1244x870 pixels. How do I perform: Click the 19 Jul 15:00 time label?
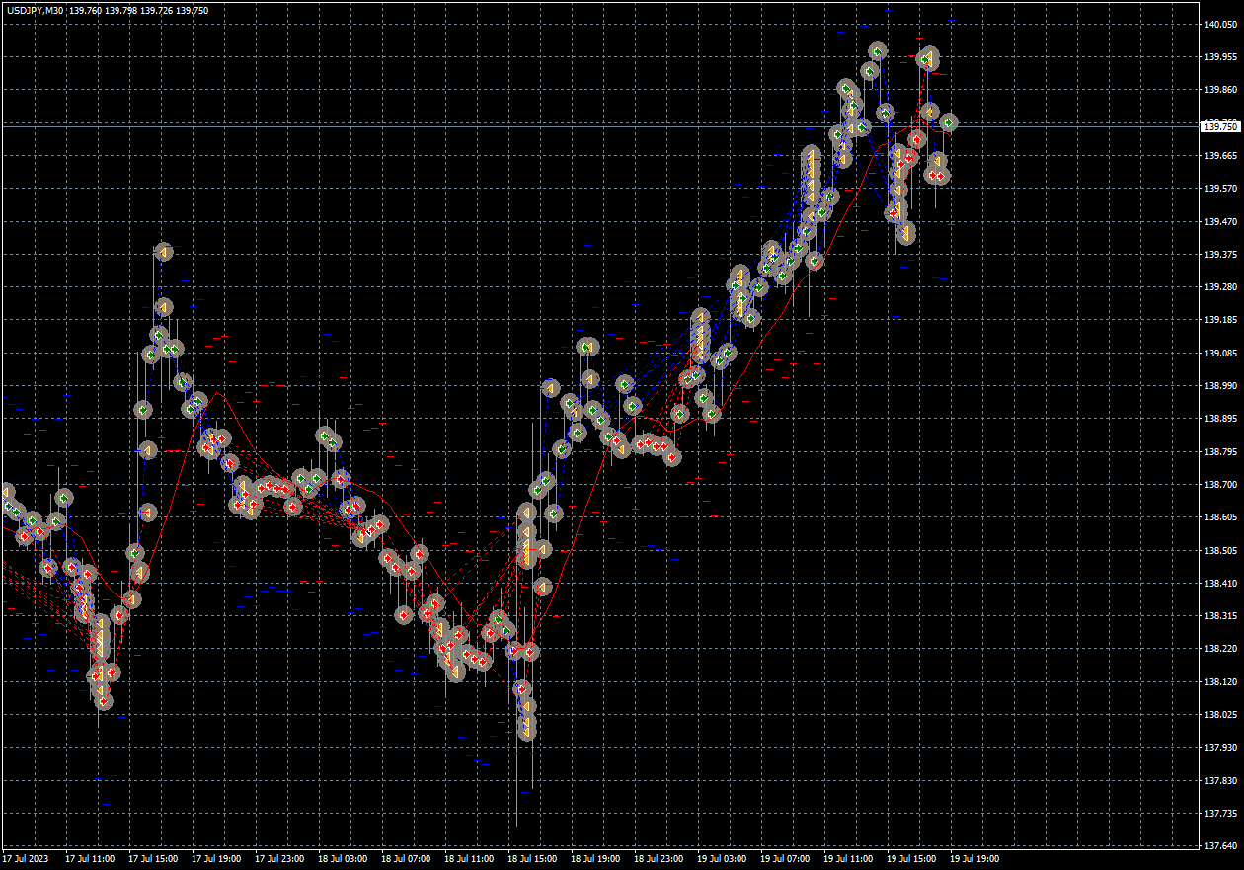(x=911, y=859)
